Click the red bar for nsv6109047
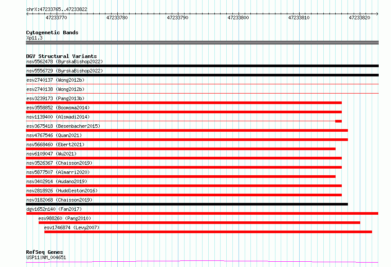Image resolution: width=391 pixels, height=267 pixels. 184,158
